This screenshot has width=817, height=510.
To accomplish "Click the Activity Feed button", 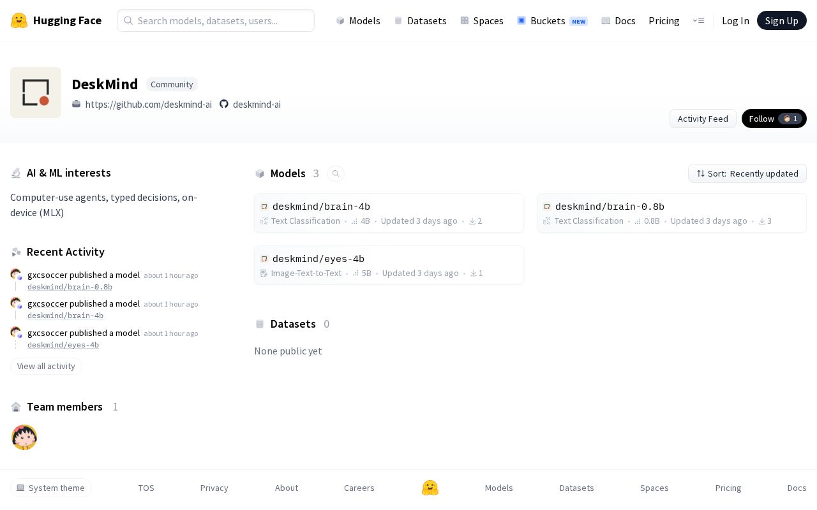I will pyautogui.click(x=703, y=119).
